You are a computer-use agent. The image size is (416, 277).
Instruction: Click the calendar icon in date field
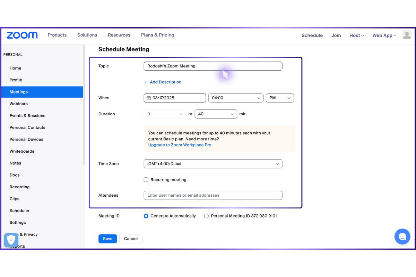149,98
